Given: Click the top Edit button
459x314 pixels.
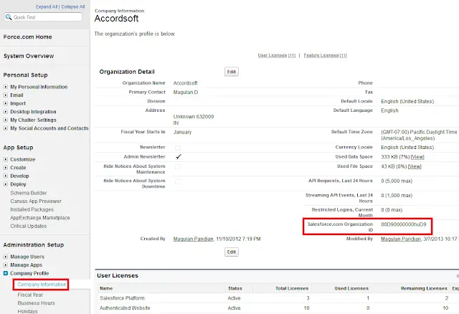Looking at the screenshot, I should click(x=232, y=72).
